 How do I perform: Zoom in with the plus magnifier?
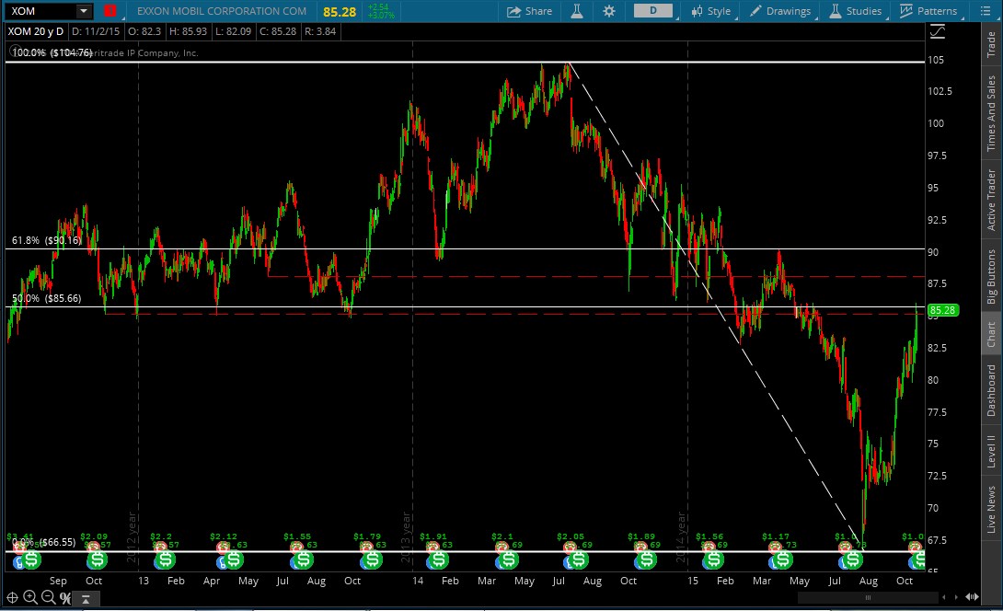point(30,597)
